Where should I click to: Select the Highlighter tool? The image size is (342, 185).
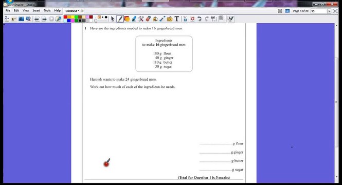click(134, 19)
